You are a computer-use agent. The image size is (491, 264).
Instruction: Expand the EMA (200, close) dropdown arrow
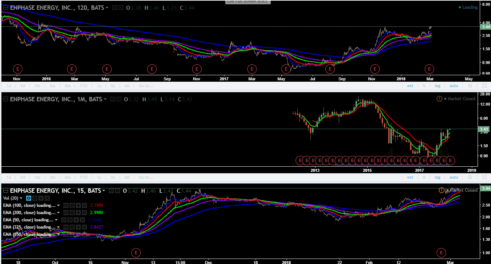click(x=58, y=213)
